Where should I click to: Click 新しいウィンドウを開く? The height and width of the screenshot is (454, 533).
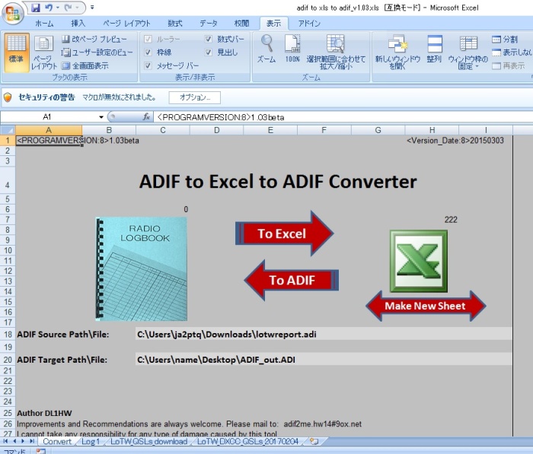[x=397, y=52]
